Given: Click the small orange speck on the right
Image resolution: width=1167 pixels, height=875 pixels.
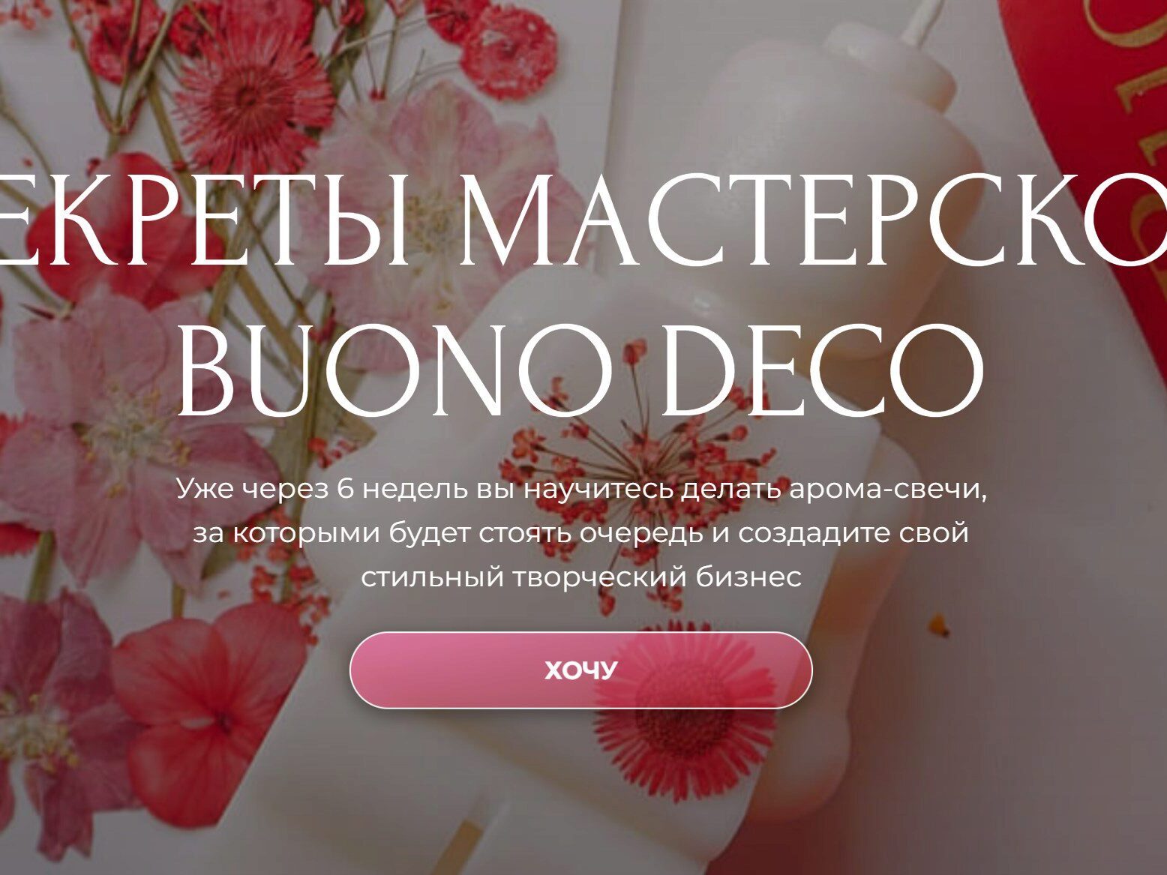Looking at the screenshot, I should point(937,624).
